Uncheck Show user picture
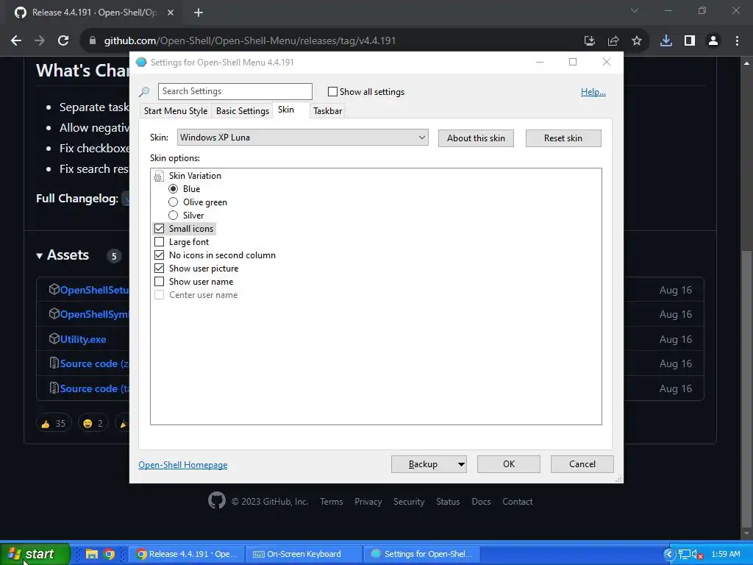Viewport: 753px width, 565px height. point(159,269)
